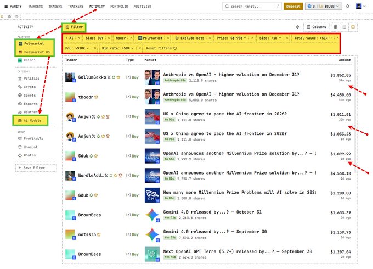Viewport: 373px width, 269px height.
Task: Remove the Size filter chip
Action: point(287,38)
